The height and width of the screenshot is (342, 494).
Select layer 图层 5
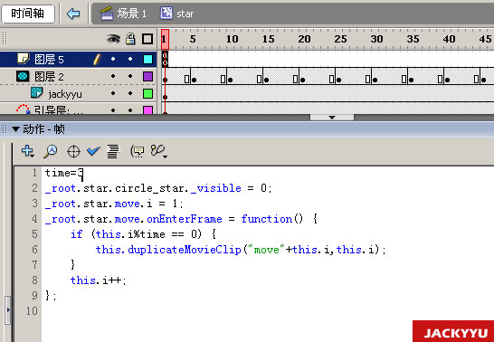tap(49, 59)
